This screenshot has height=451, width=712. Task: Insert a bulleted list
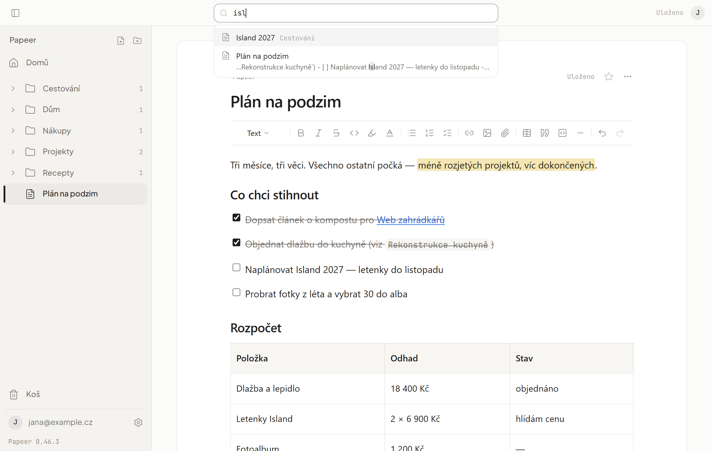pyautogui.click(x=412, y=133)
